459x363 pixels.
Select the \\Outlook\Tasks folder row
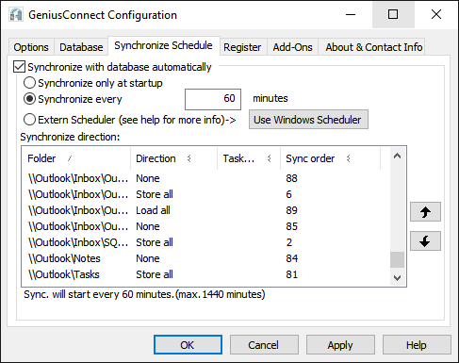point(205,274)
